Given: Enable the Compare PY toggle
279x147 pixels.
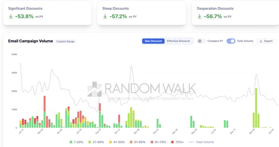Looking at the screenshot, I should [201, 41].
